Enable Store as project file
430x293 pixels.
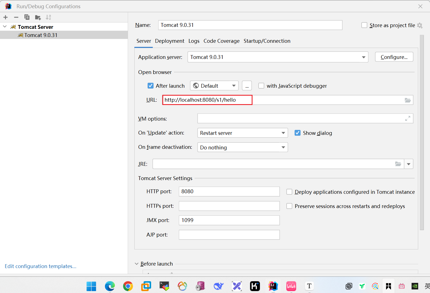364,25
